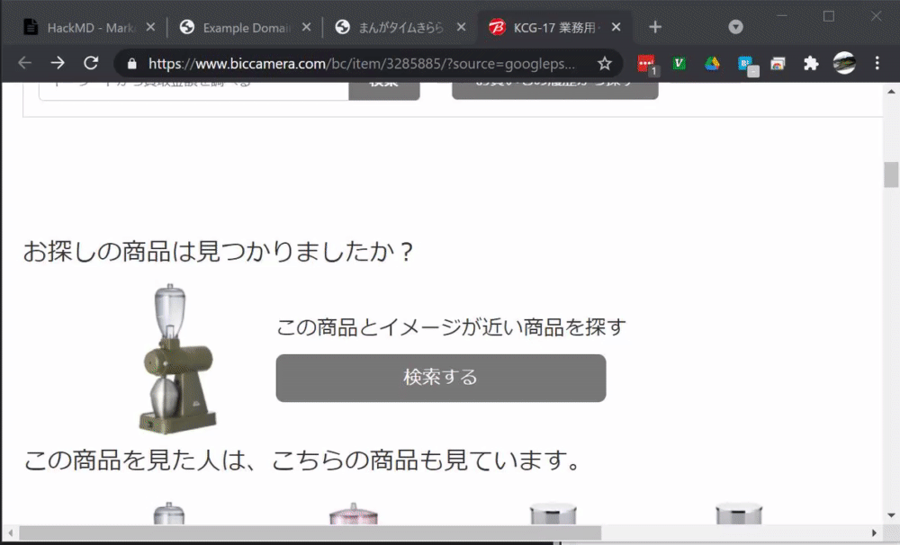Open the Extensions puzzle-piece menu
The width and height of the screenshot is (900, 545).
click(x=809, y=64)
